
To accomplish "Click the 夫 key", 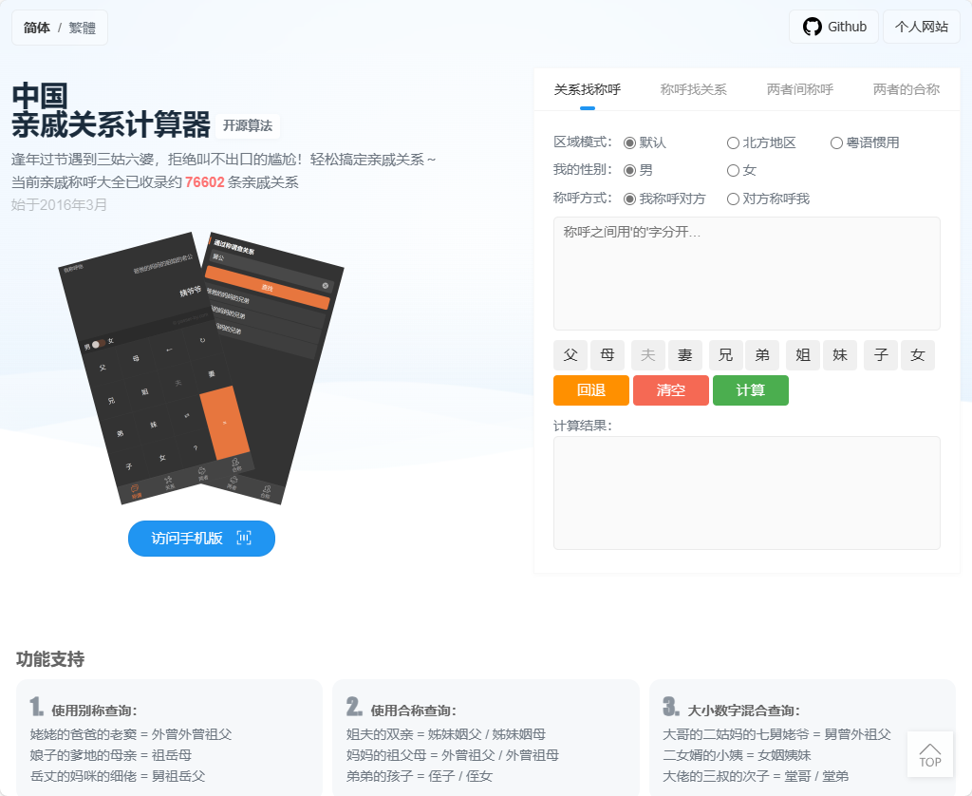I will pyautogui.click(x=647, y=355).
